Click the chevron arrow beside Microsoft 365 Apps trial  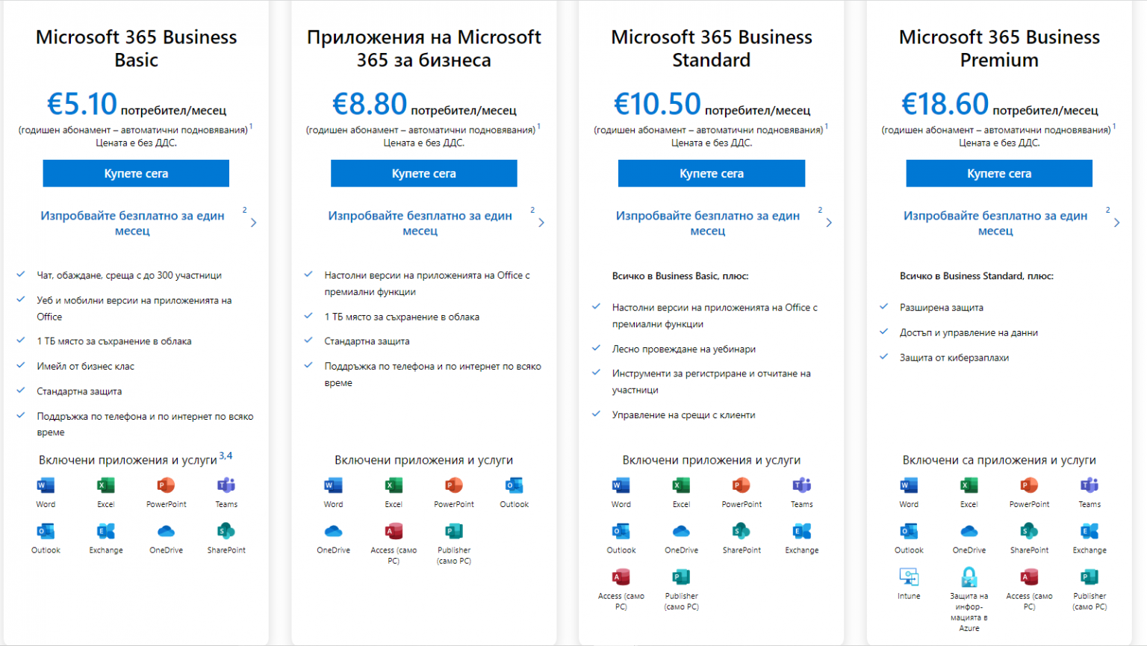click(541, 223)
